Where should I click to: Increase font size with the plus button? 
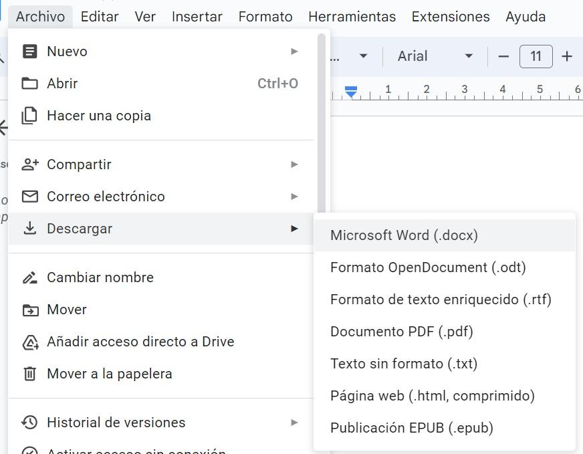pos(568,56)
